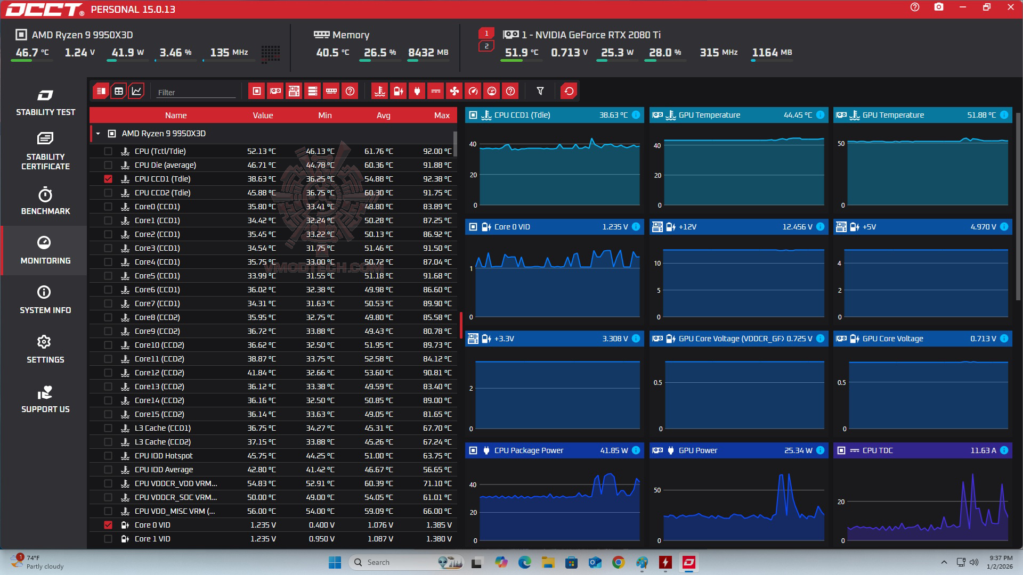Sort the table by Max column header

(x=441, y=115)
